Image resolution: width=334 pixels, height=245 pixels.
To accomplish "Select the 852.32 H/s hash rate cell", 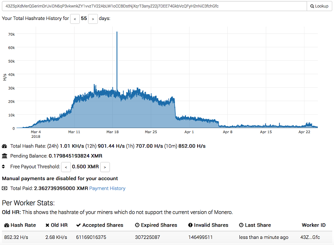I will 16,237.
